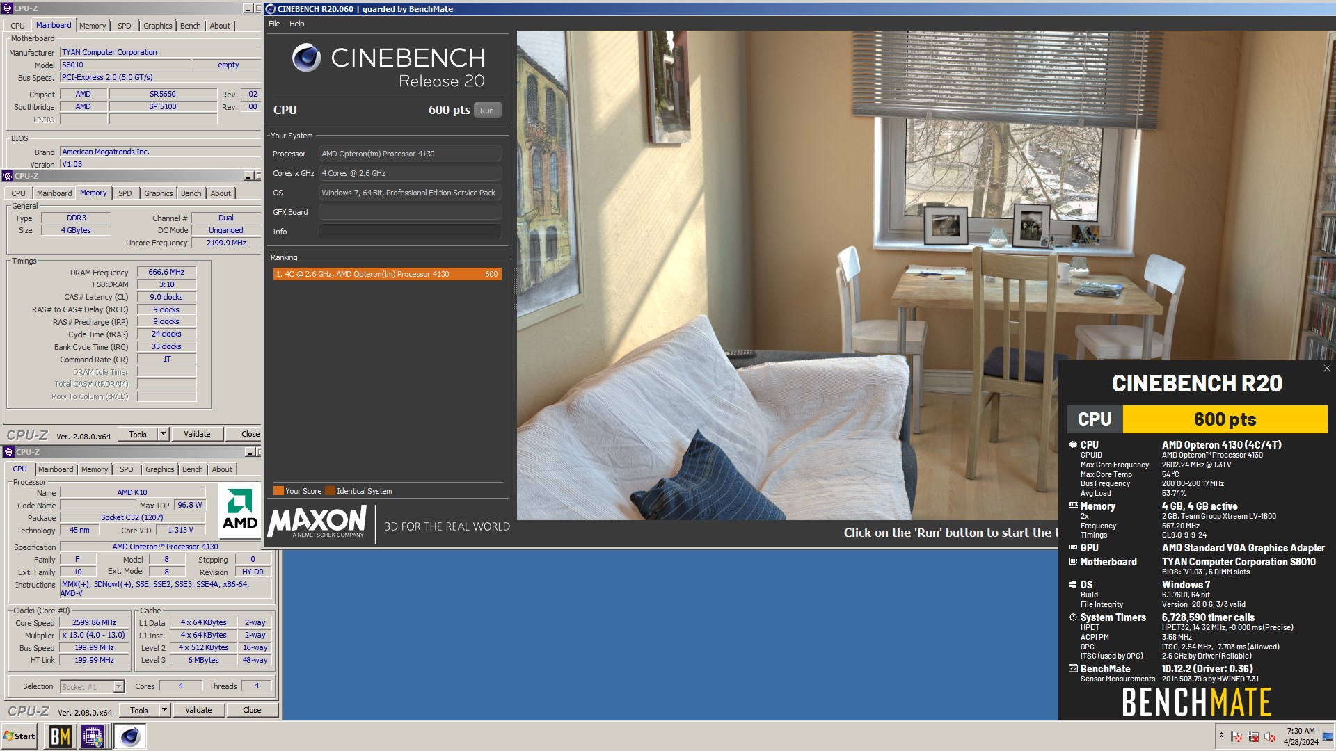Click Validate in the CPU CPU-Z window
1336x751 pixels.
pos(198,710)
